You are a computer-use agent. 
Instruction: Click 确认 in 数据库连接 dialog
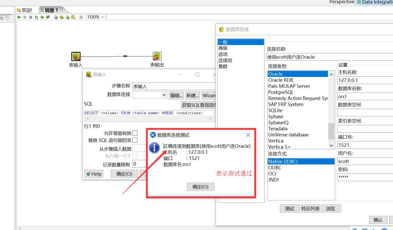(378, 220)
